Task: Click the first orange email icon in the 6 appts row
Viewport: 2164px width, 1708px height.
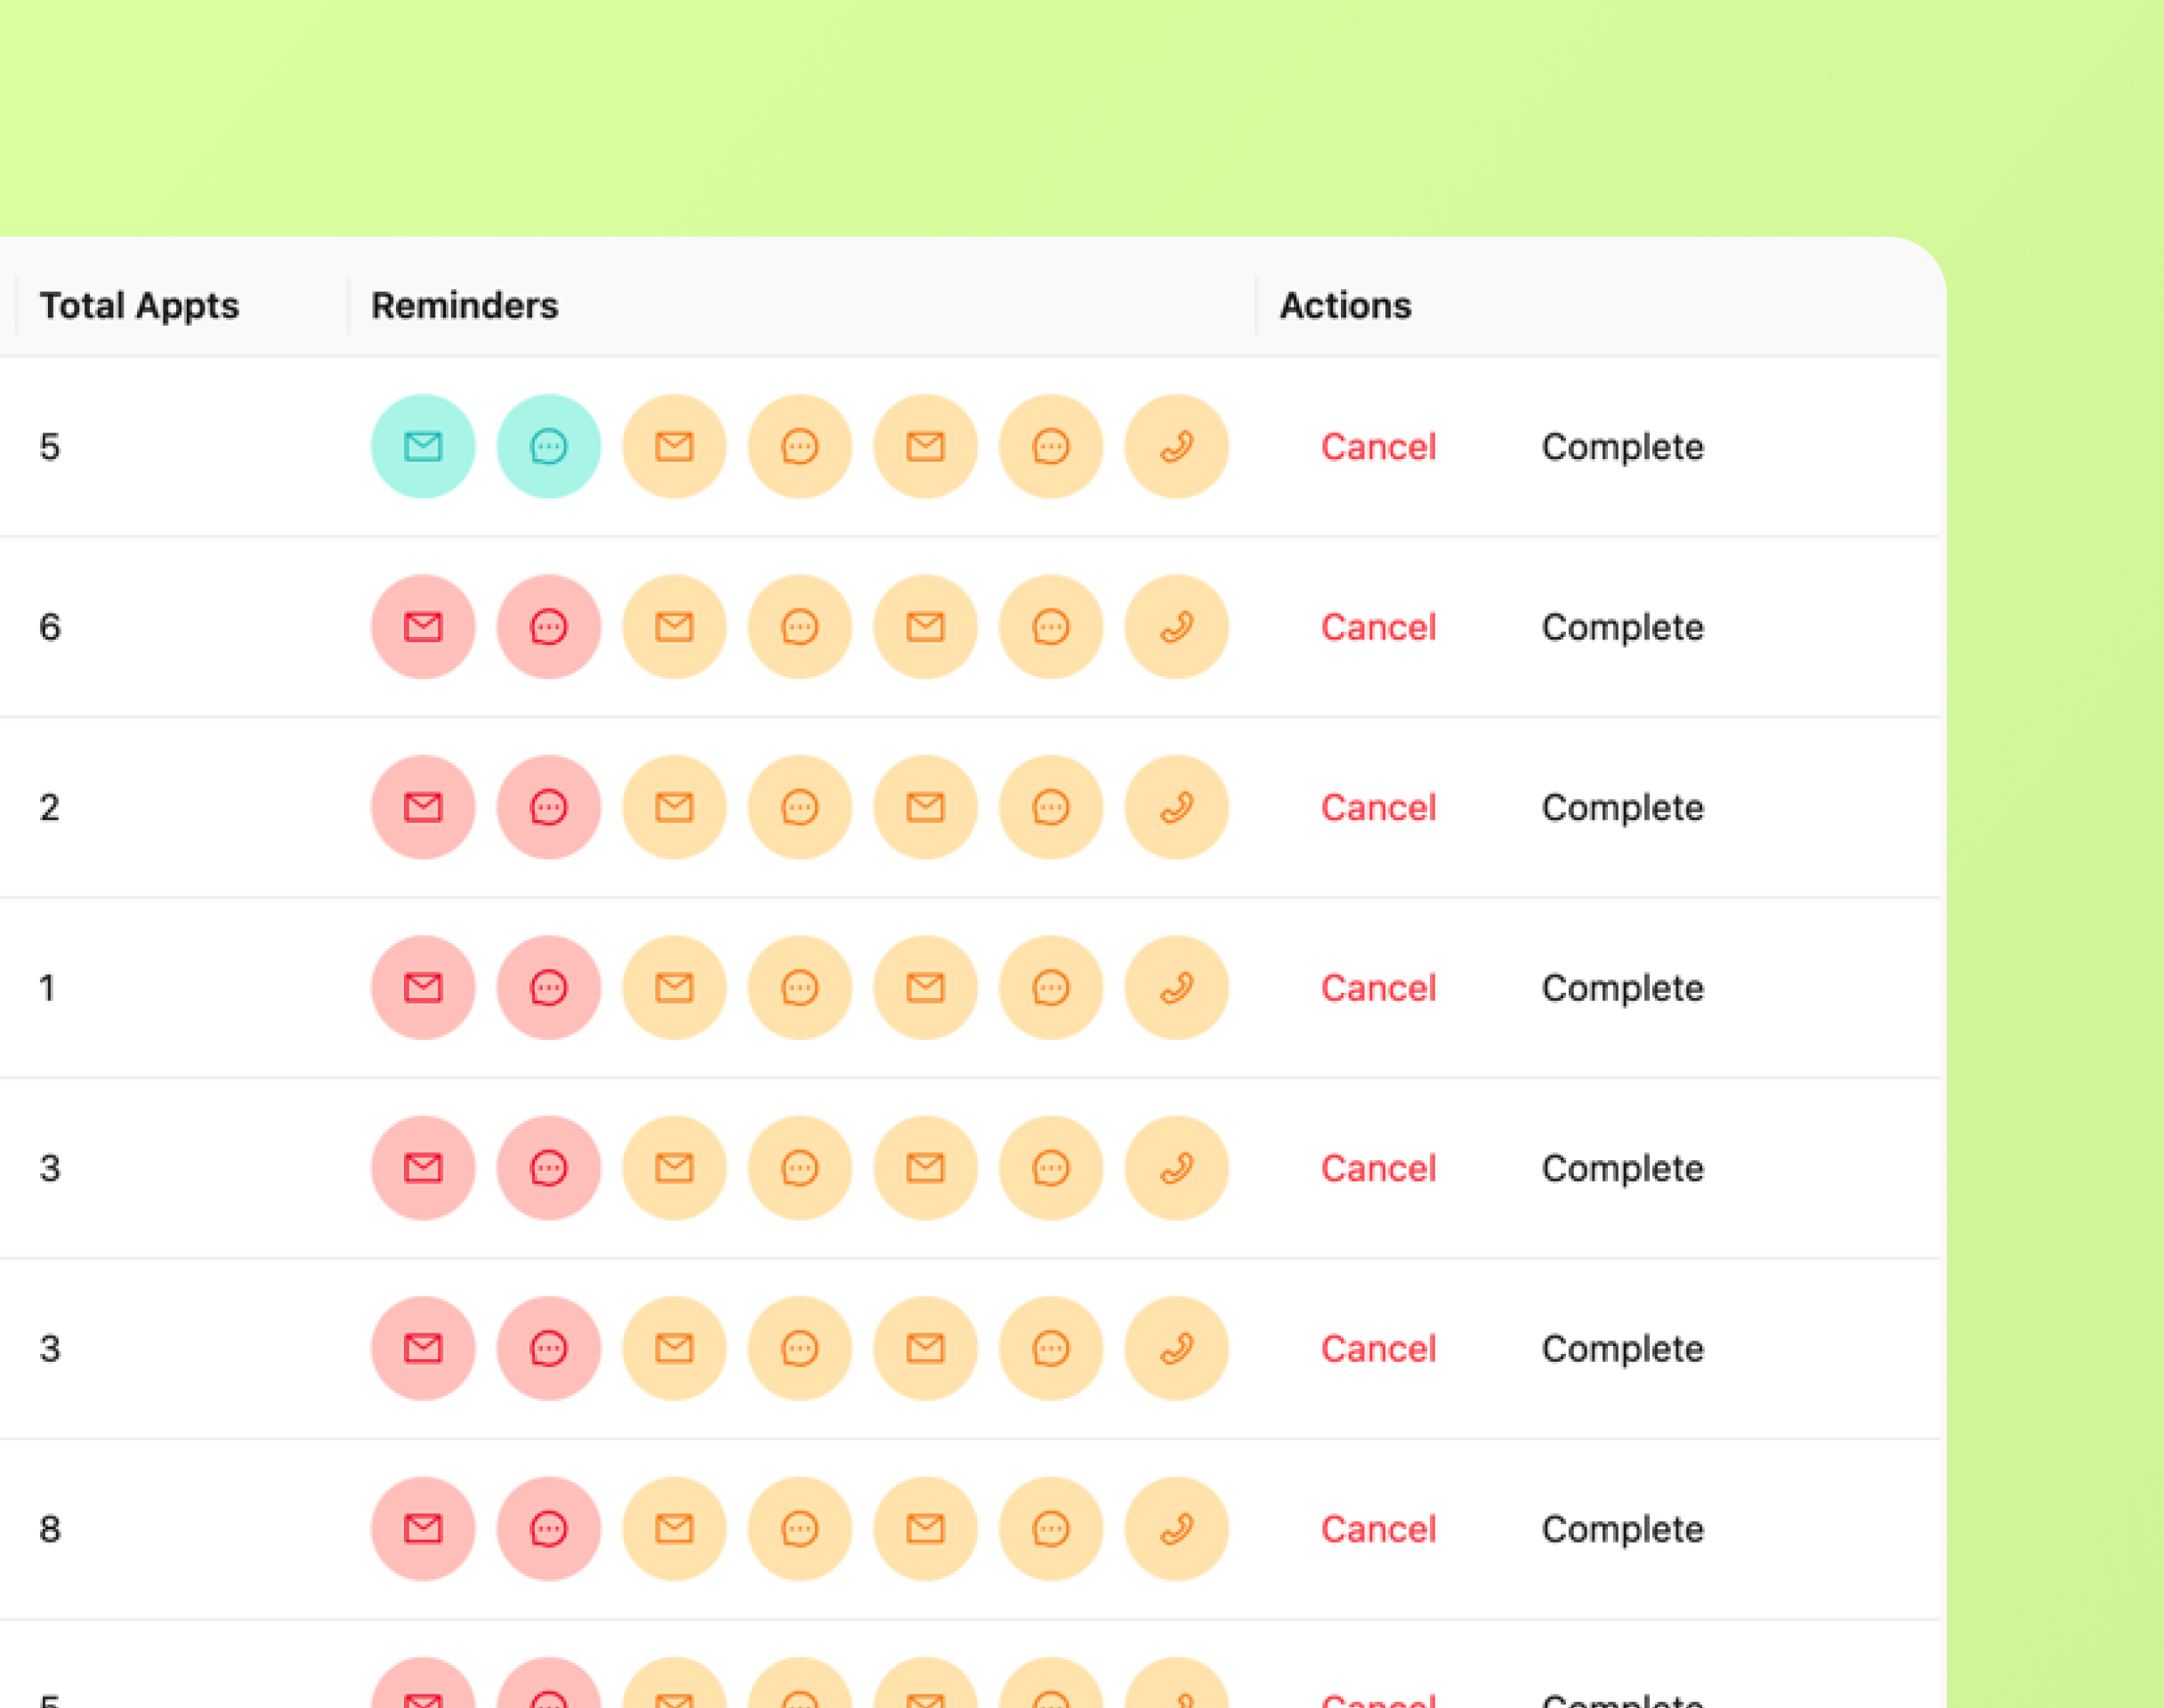Action: coord(674,627)
